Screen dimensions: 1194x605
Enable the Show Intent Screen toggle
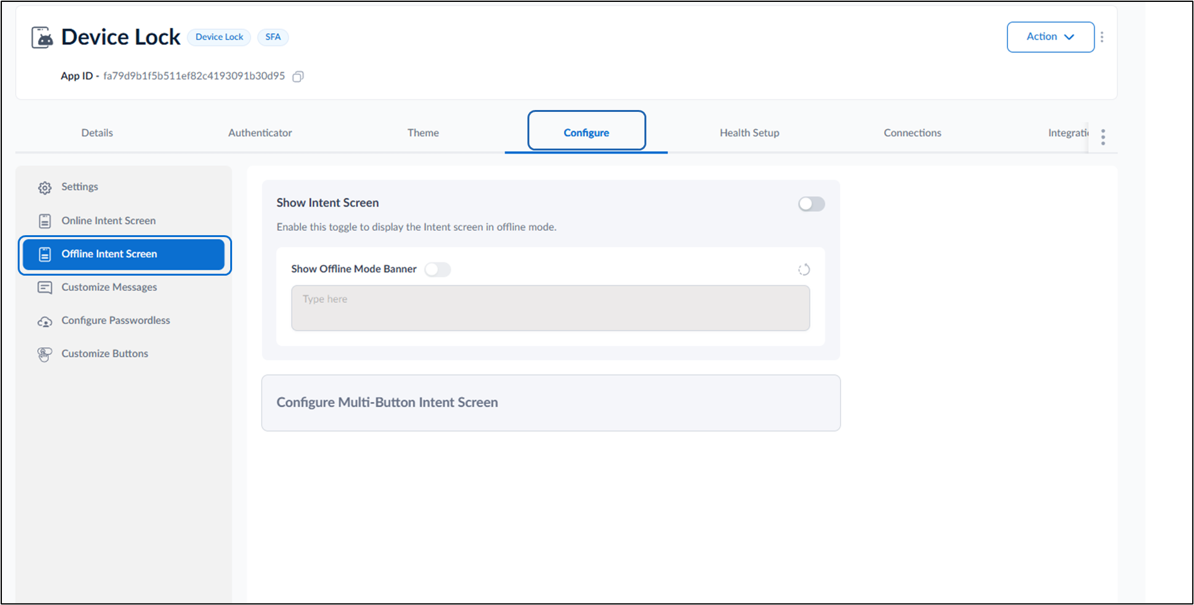point(811,204)
